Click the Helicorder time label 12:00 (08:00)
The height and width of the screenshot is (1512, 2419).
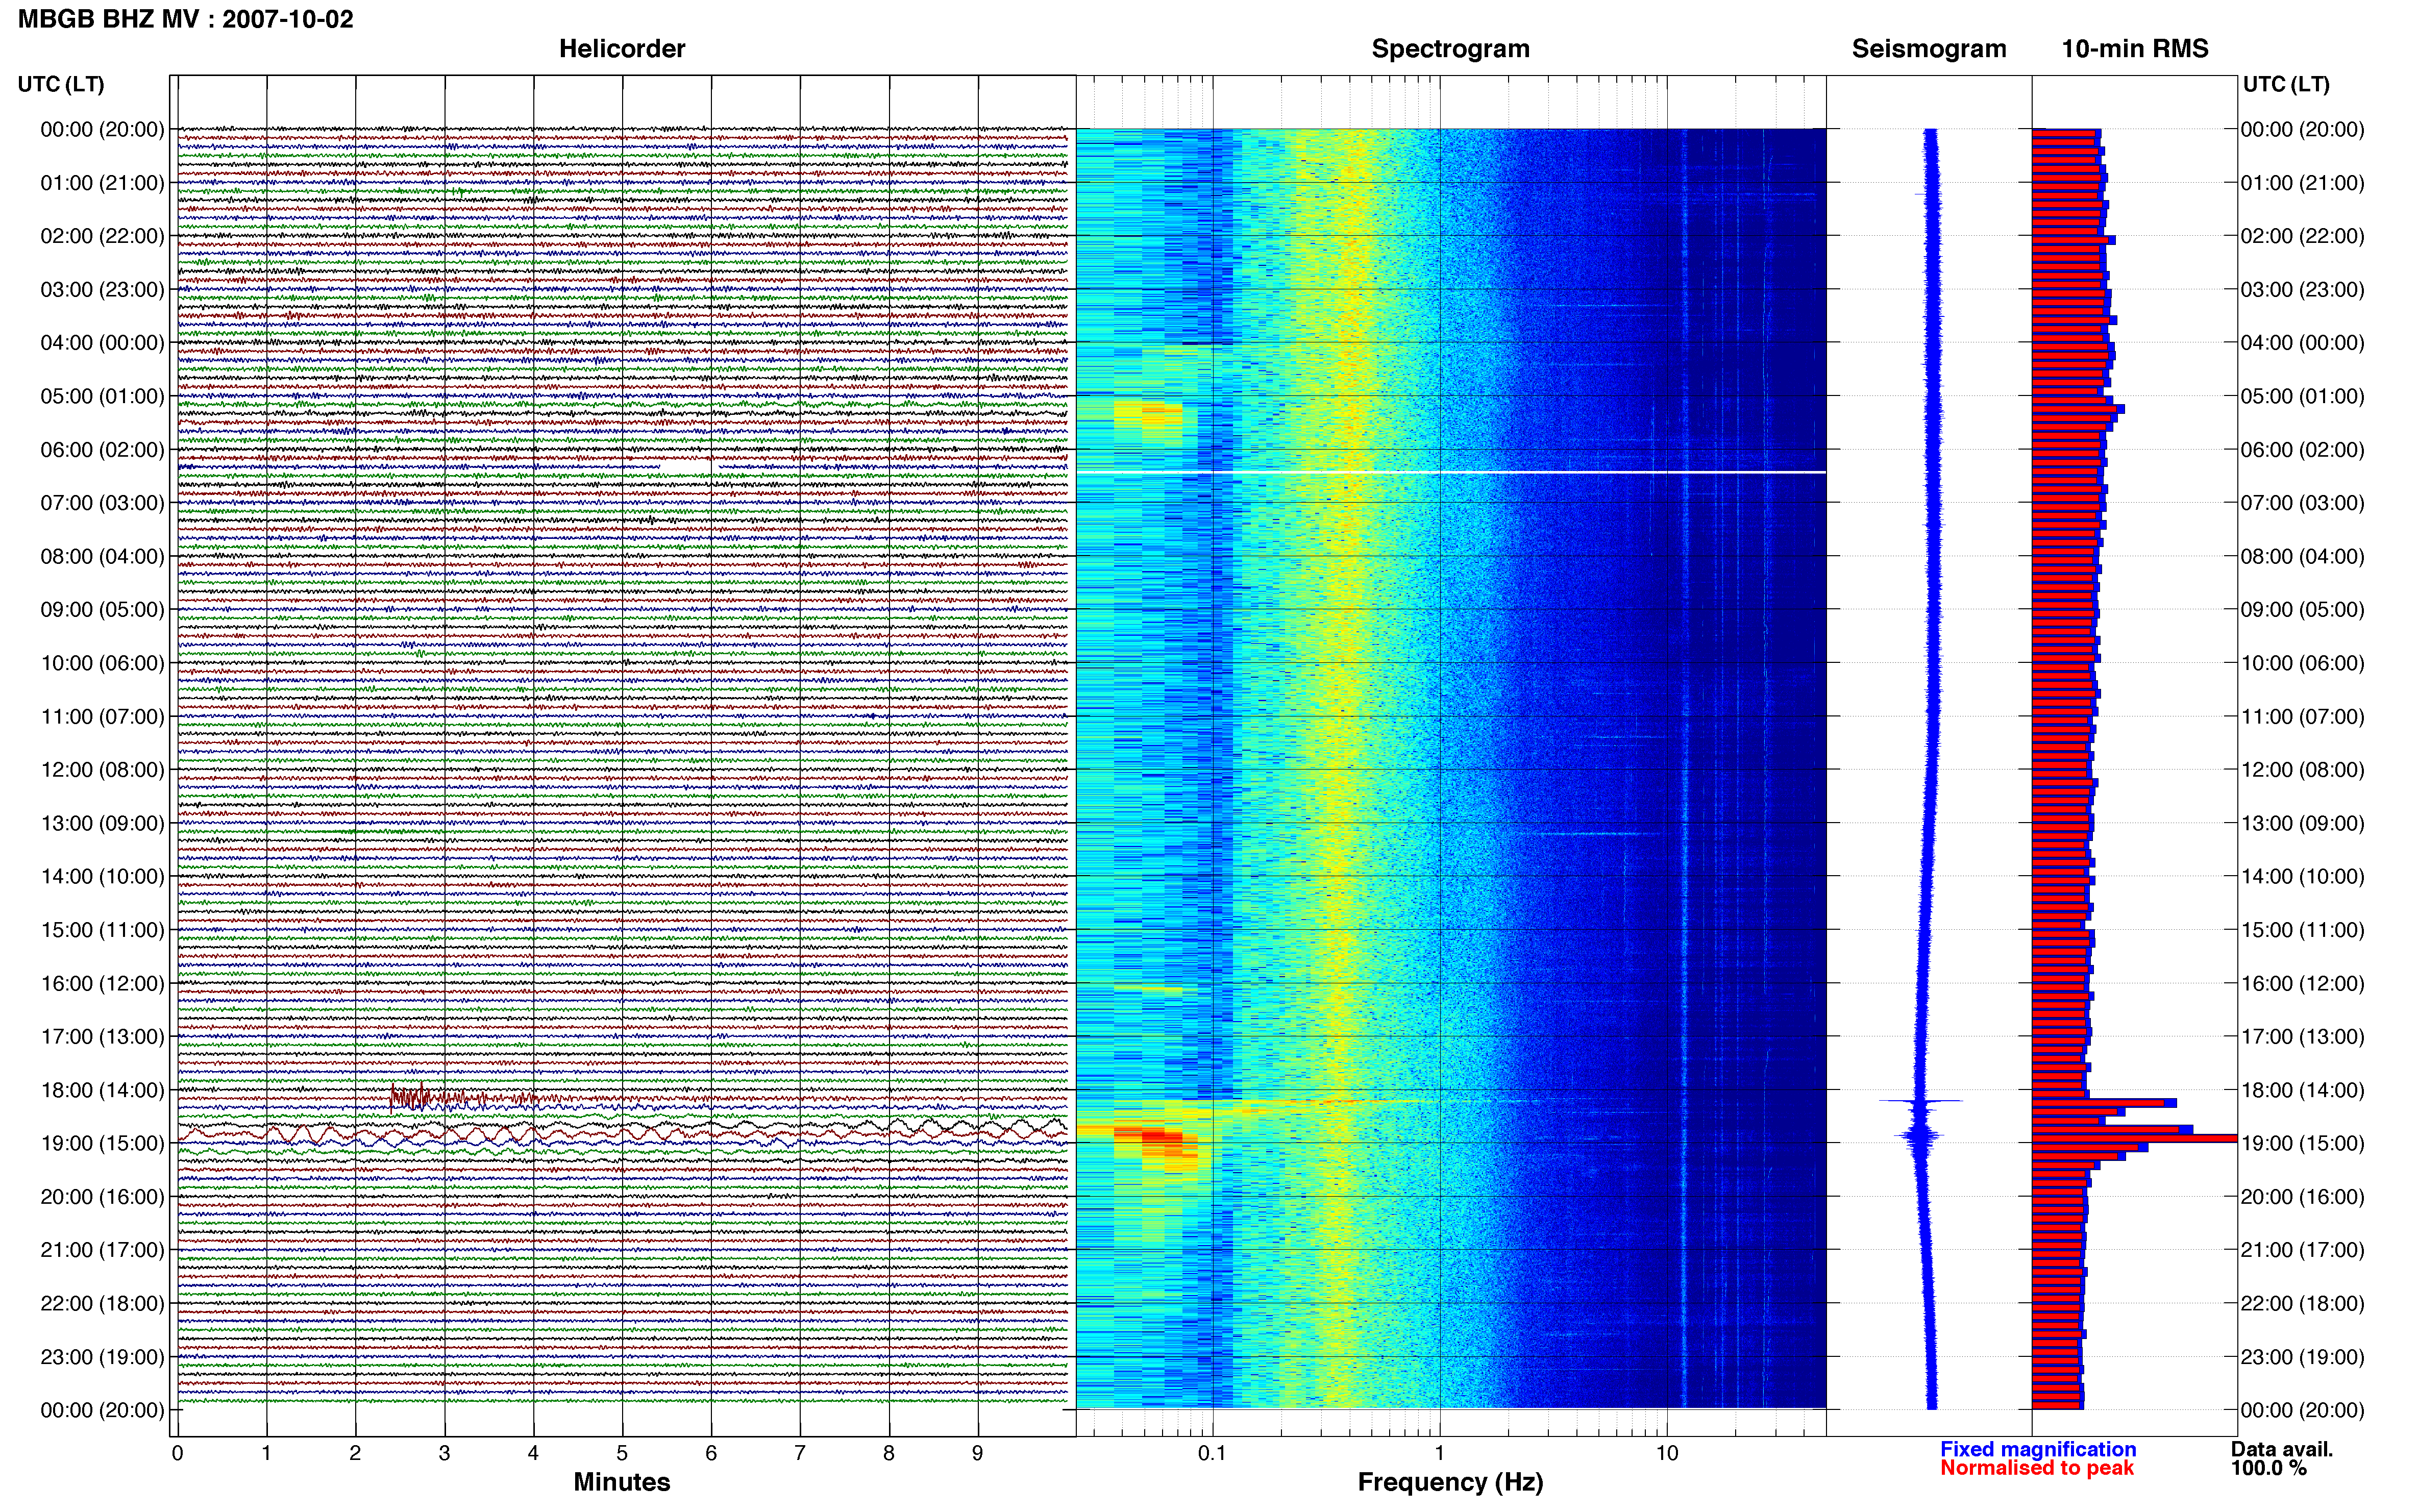102,770
